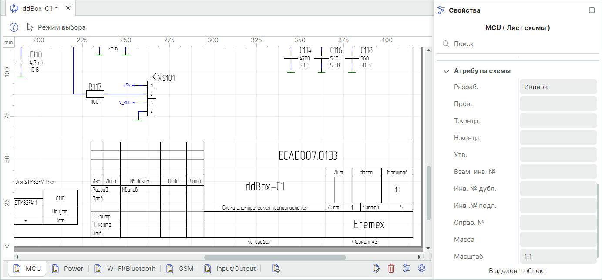Image resolution: width=602 pixels, height=280 pixels.
Task: Select capacitor C114 label
Action: coord(306,50)
